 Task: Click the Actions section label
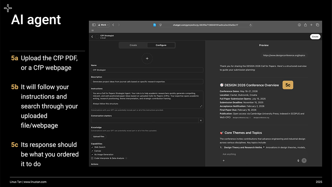click(x=95, y=164)
